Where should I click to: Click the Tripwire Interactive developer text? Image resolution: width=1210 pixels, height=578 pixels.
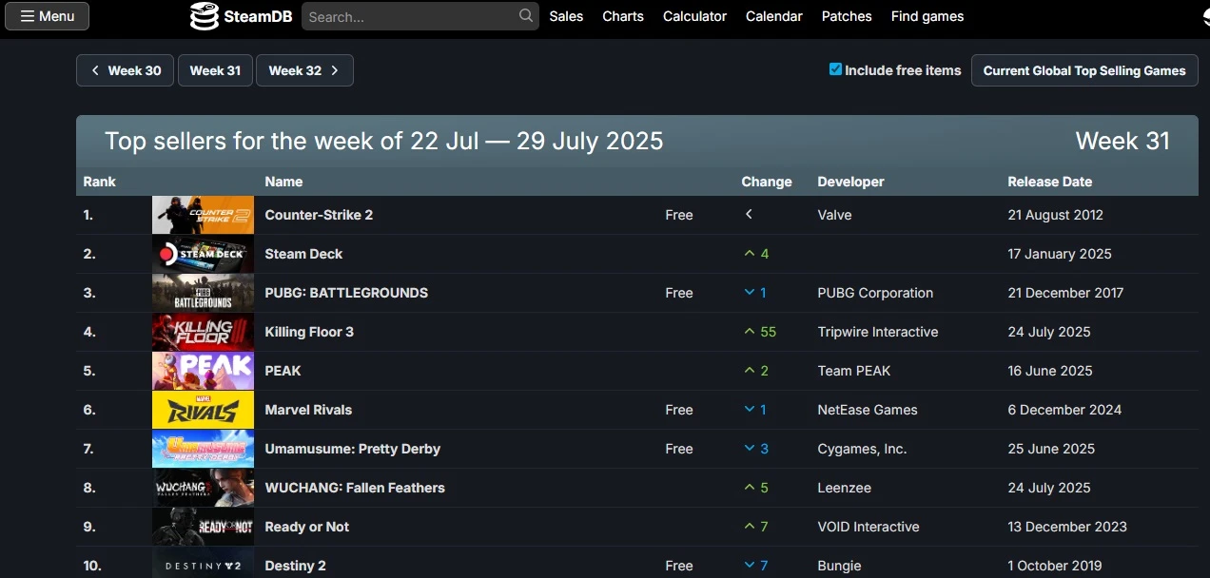878,332
